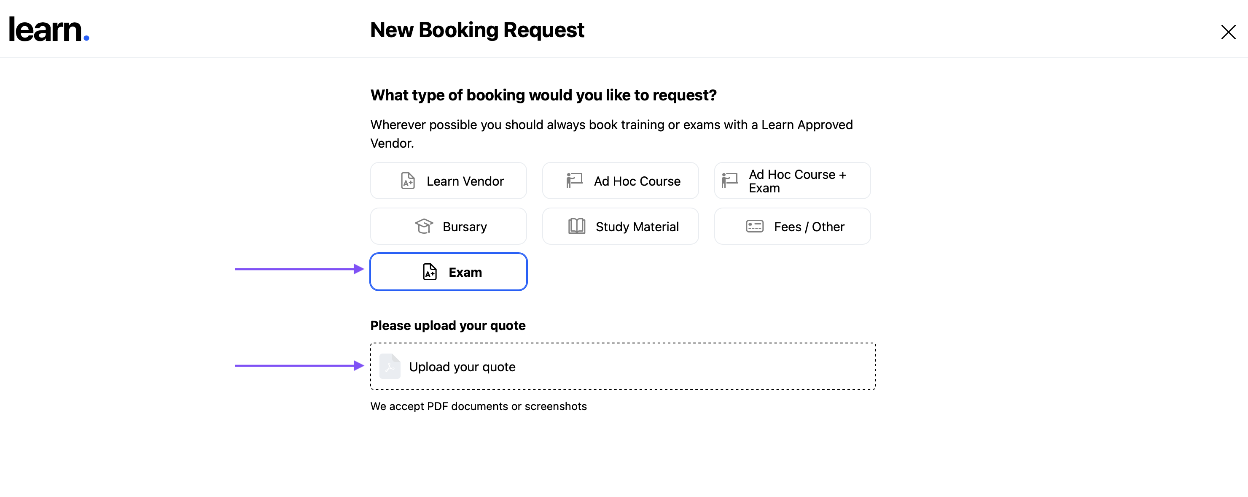Click the Exam A+ paper icon

click(x=429, y=272)
